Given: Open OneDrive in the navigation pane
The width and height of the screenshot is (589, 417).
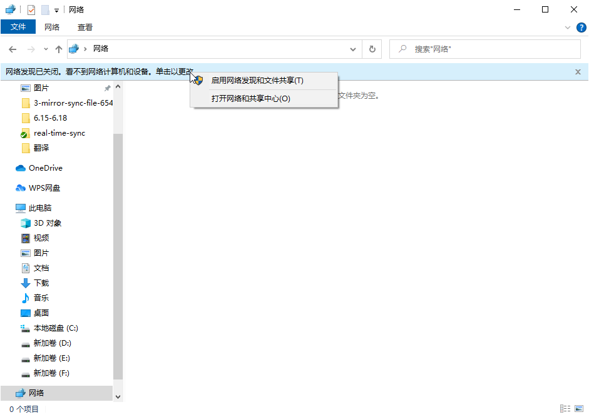Looking at the screenshot, I should point(45,168).
